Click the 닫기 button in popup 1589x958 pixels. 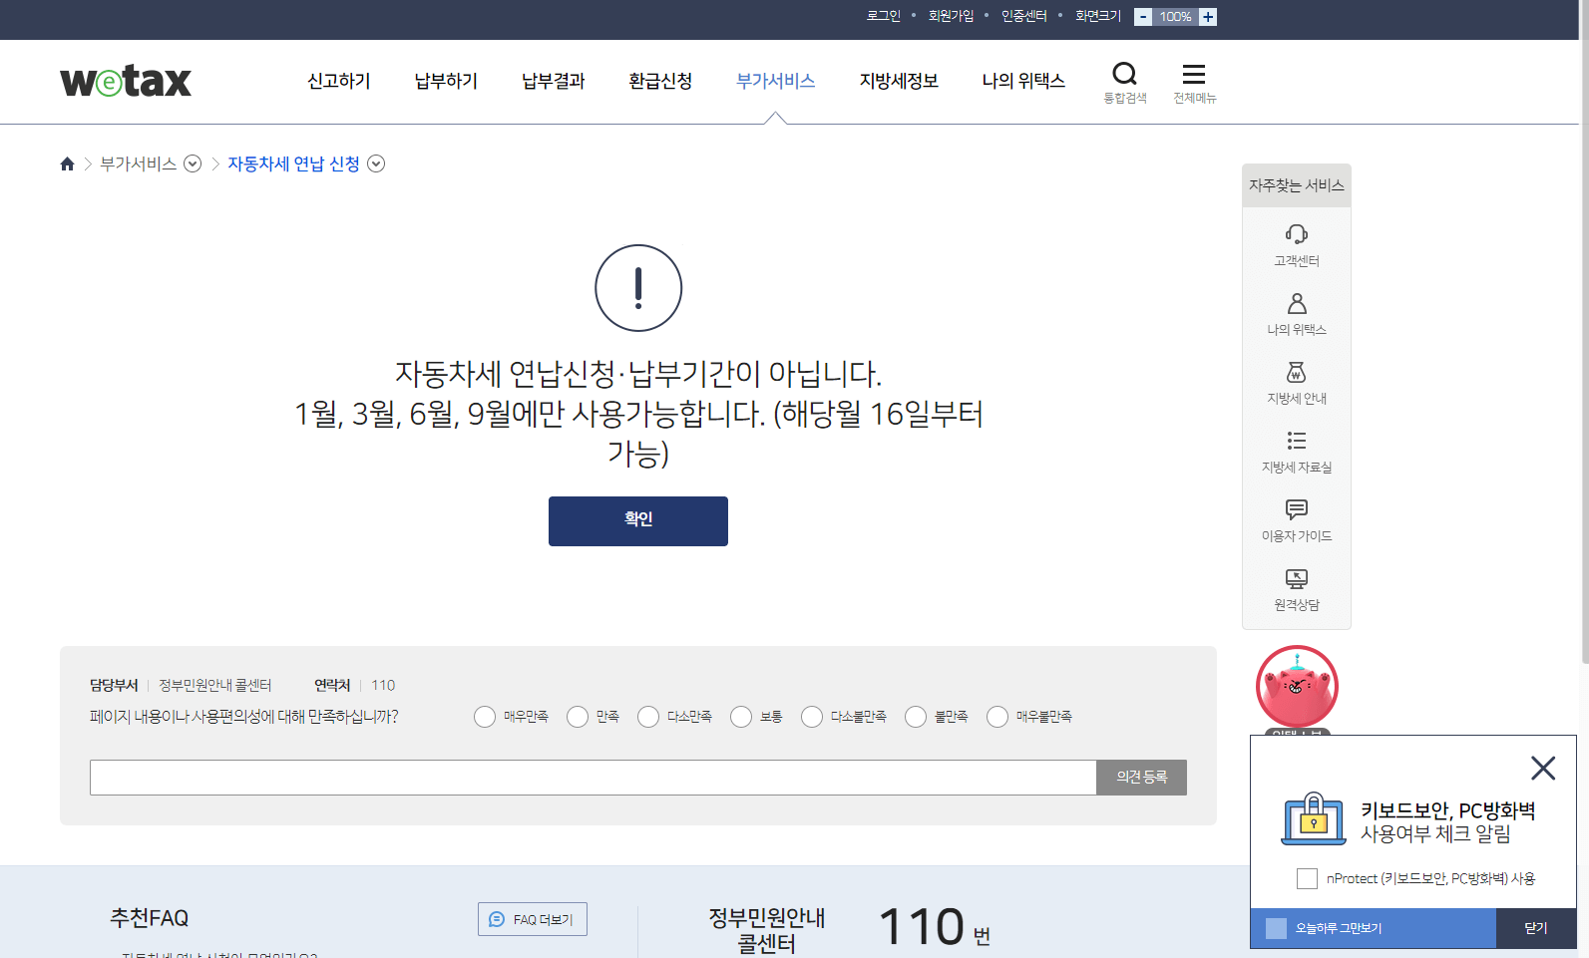coord(1536,928)
